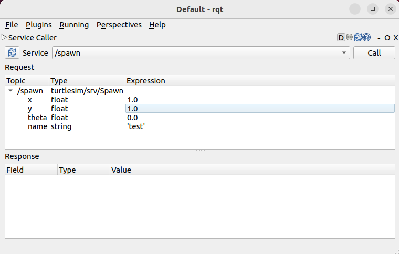Viewport: 399px width, 254px height.
Task: Open the Help menu
Action: 157,25
